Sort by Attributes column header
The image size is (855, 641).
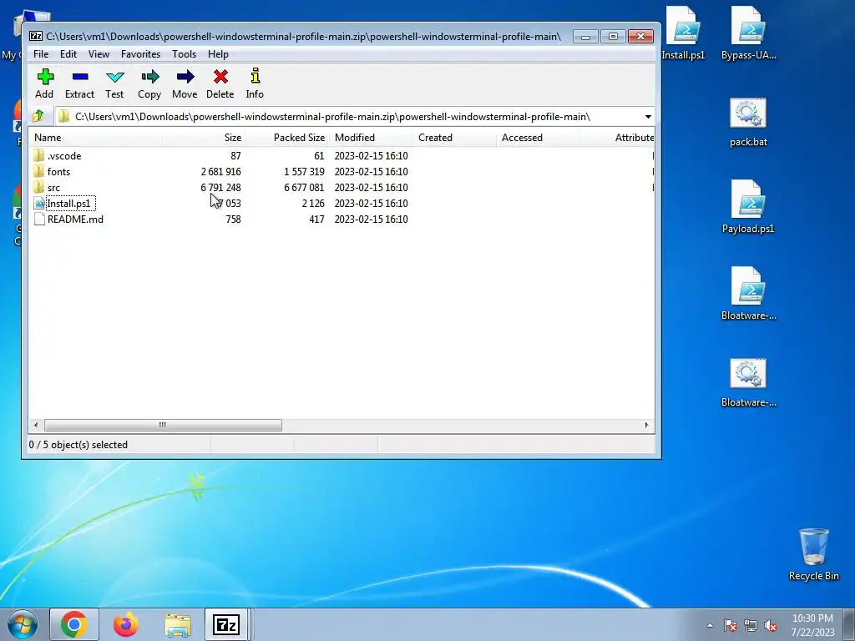coord(617,138)
